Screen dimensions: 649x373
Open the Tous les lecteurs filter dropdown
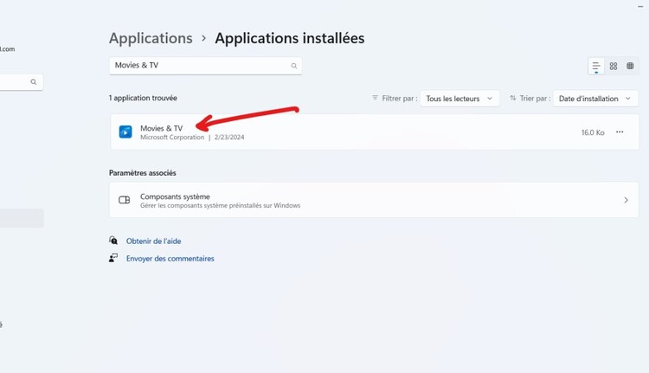pos(459,99)
